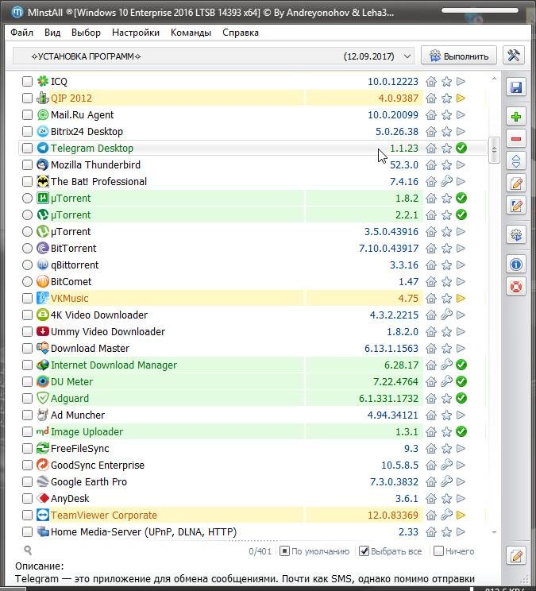Image resolution: width=536 pixels, height=591 pixels.
Task: Click the home icon in Home Media-Server row
Action: 431,532
